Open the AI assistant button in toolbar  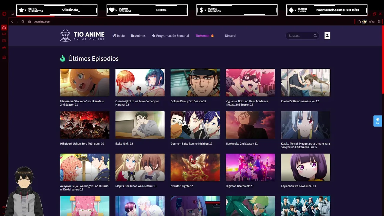[372, 22]
